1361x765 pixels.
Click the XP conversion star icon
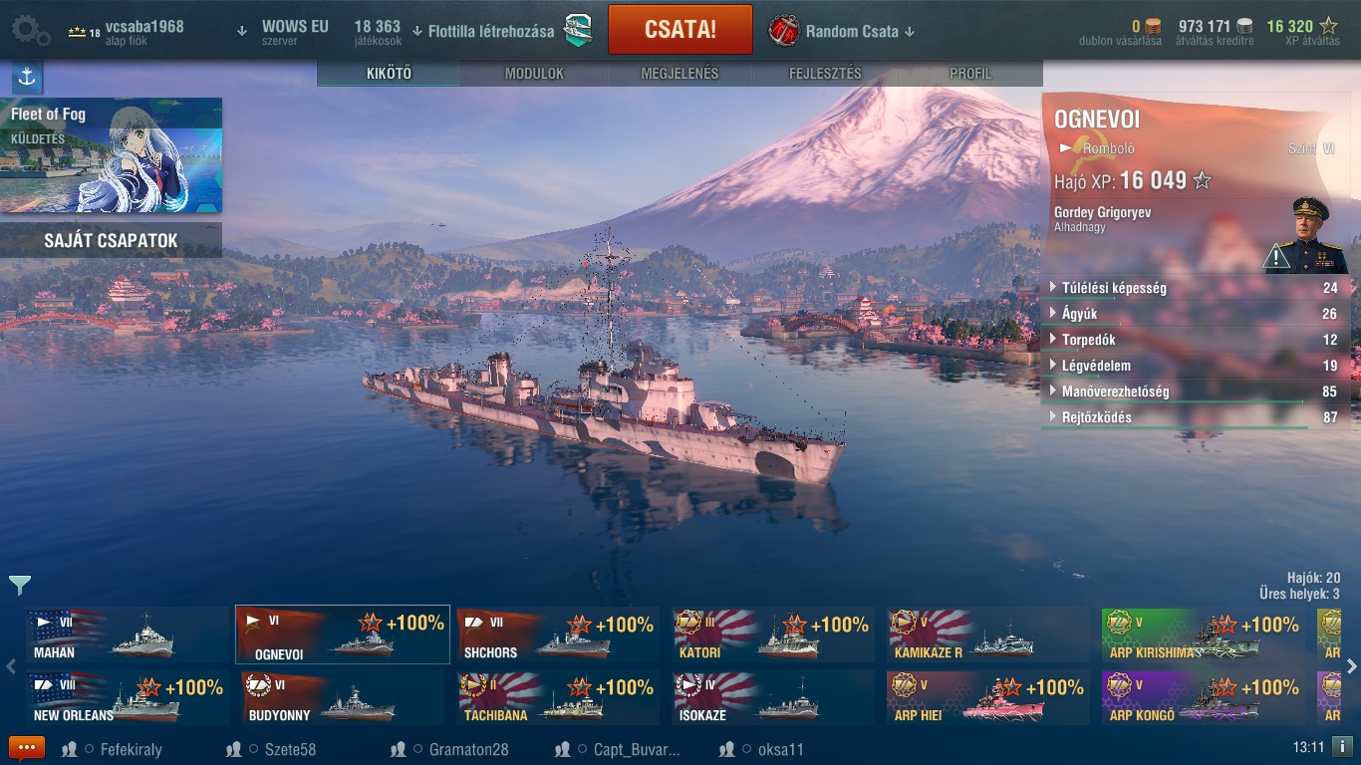coord(1328,27)
